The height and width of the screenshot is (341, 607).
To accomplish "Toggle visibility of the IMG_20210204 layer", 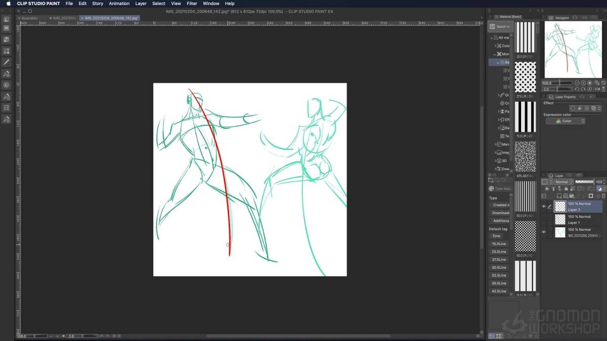I will point(544,232).
